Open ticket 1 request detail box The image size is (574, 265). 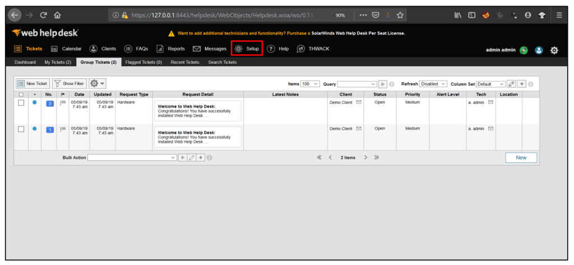pyautogui.click(x=198, y=137)
